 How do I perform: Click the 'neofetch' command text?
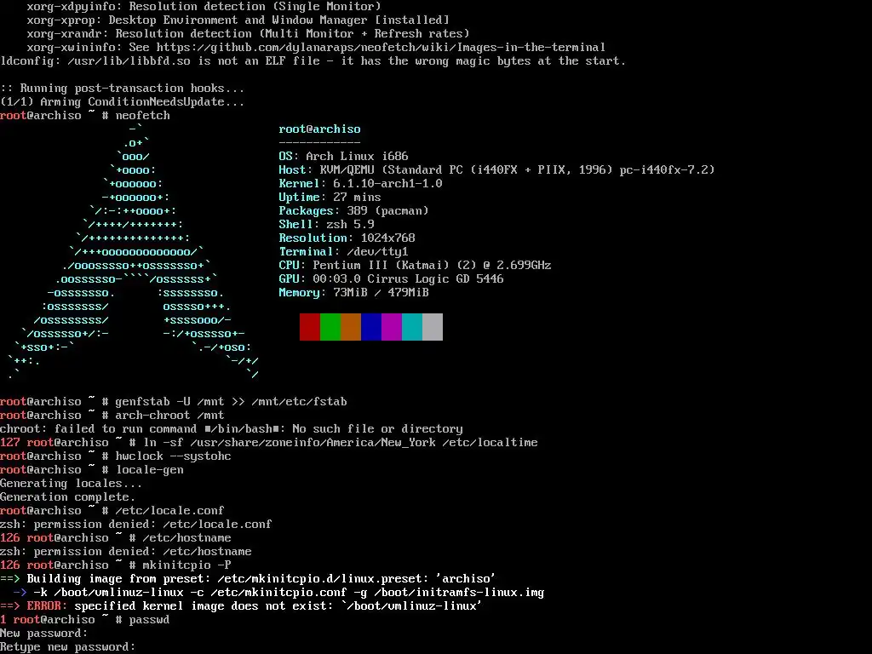tap(143, 115)
